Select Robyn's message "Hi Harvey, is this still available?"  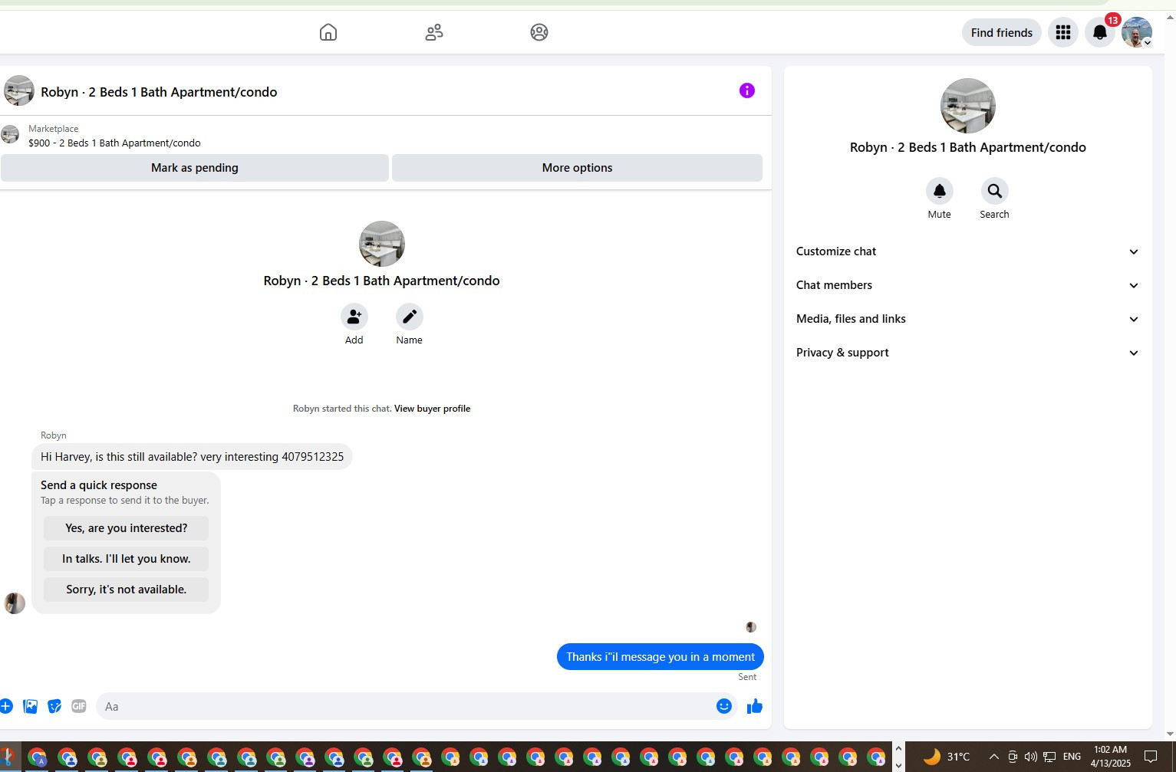tap(192, 457)
